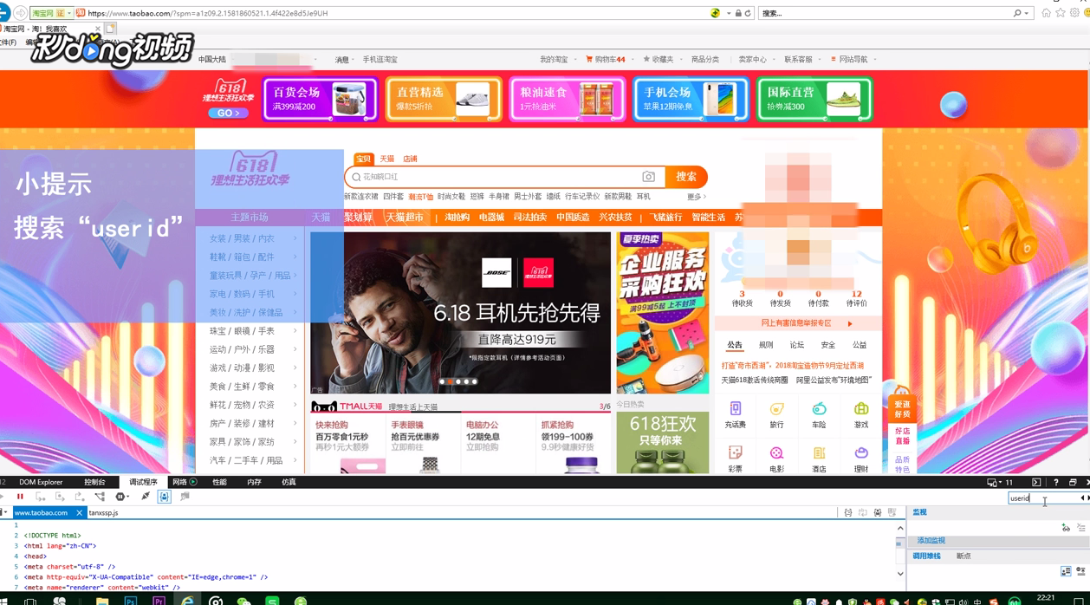The image size is (1090, 605).
Task: Open the DOM Explorer tab
Action: [41, 482]
